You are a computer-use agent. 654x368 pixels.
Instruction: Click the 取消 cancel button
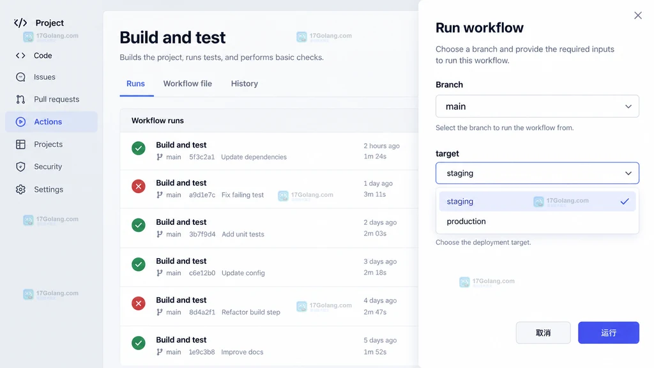coord(543,332)
